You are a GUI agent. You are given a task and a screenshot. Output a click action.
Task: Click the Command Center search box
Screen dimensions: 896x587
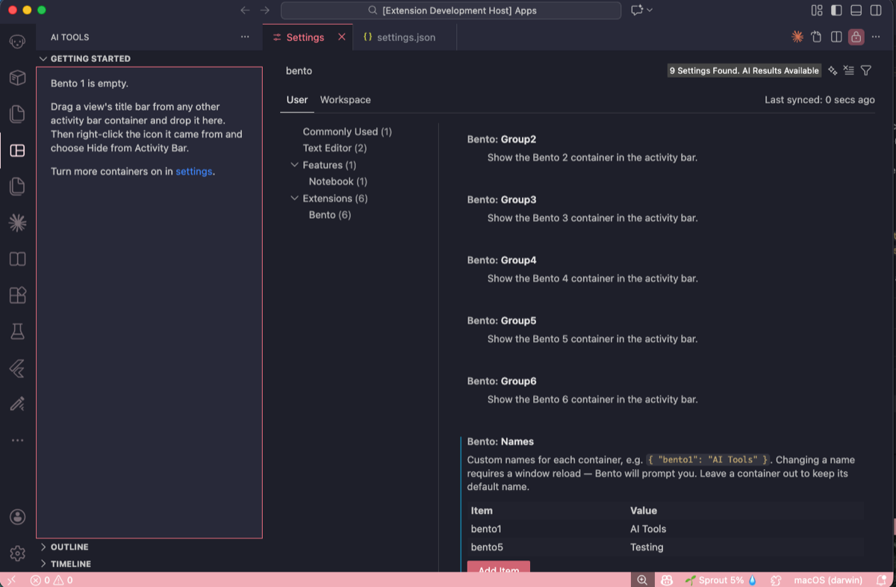(451, 10)
